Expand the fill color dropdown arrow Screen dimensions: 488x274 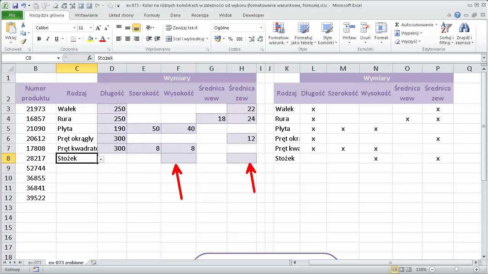pyautogui.click(x=96, y=39)
